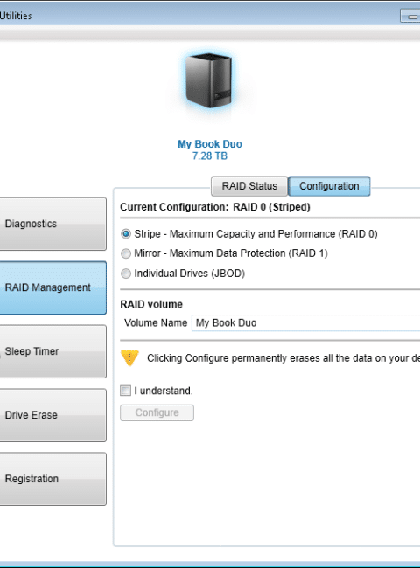This screenshot has height=568, width=420.
Task: Click the Utilities window title bar
Action: pyautogui.click(x=199, y=16)
